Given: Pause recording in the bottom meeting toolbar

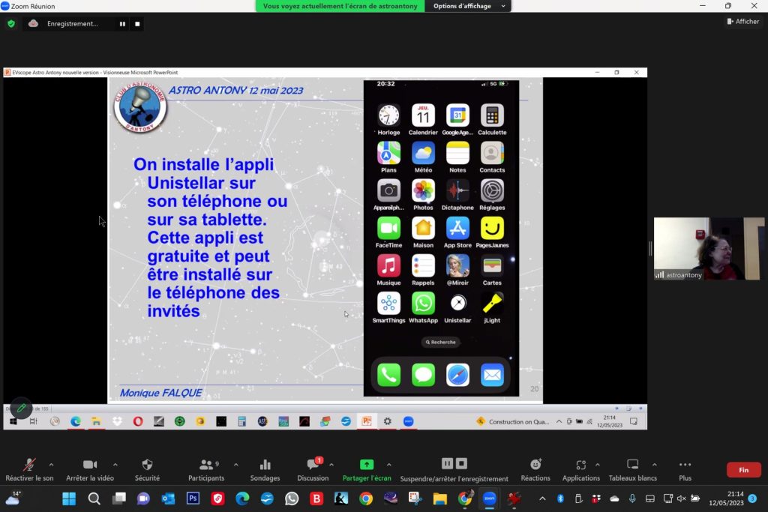Looking at the screenshot, I should coord(447,463).
